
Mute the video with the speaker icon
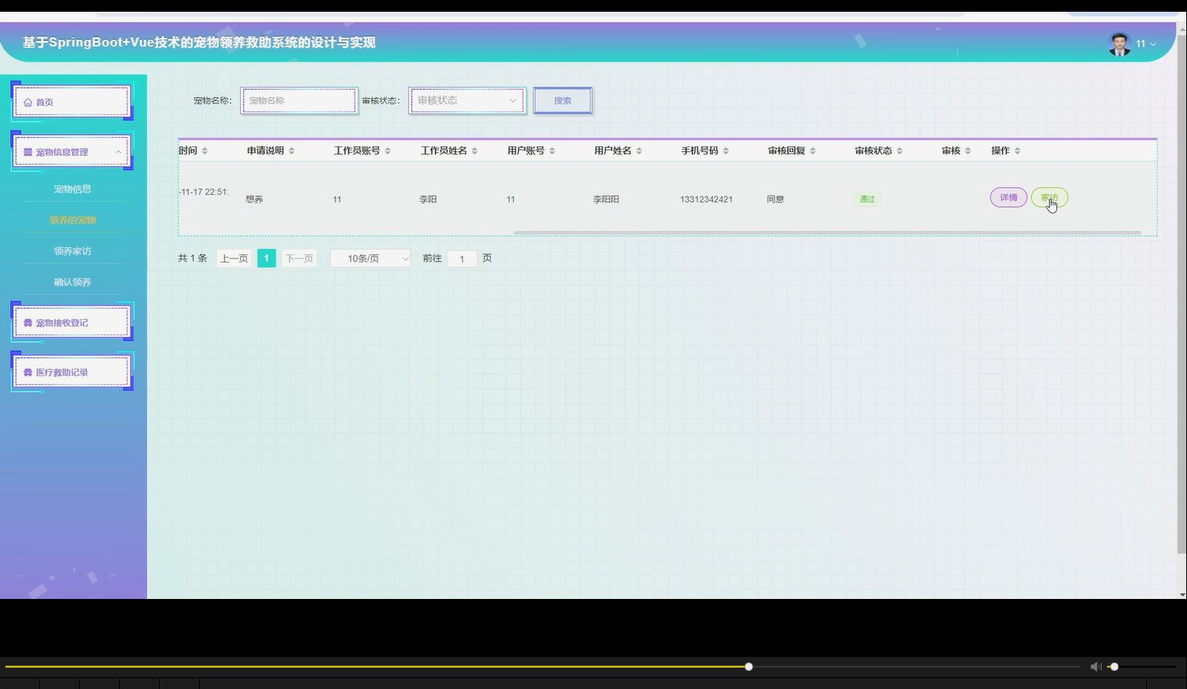point(1095,666)
